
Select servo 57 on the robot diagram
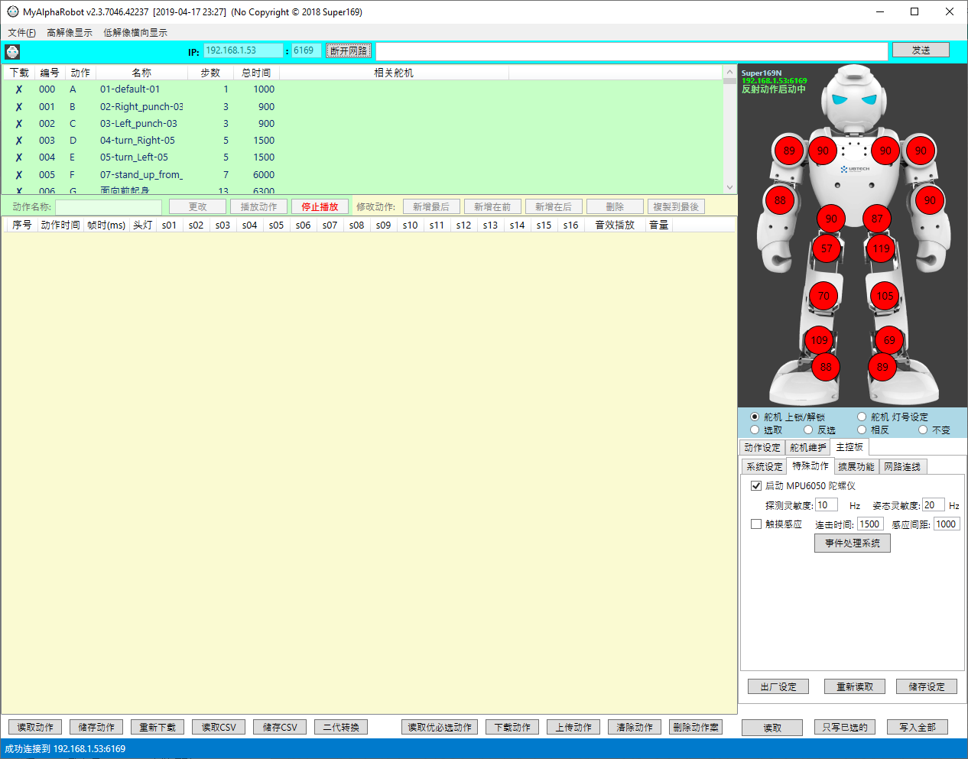[827, 248]
